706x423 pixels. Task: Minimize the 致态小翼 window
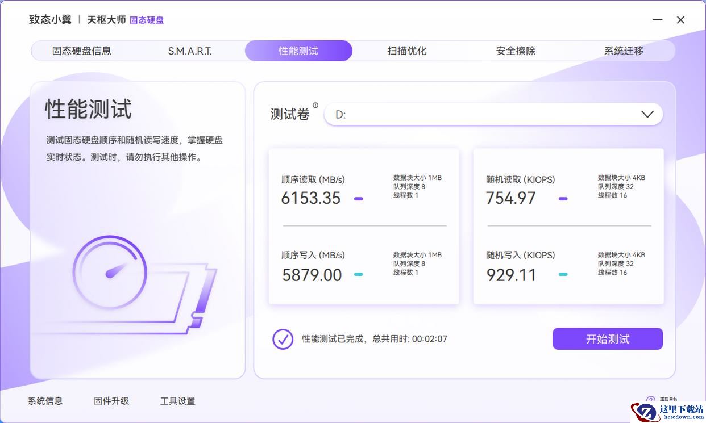(x=657, y=20)
